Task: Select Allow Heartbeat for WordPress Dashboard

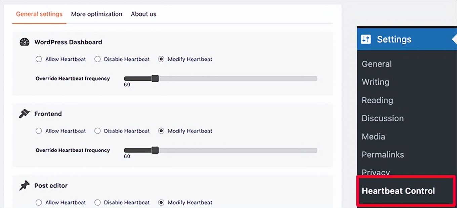Action: (x=39, y=59)
